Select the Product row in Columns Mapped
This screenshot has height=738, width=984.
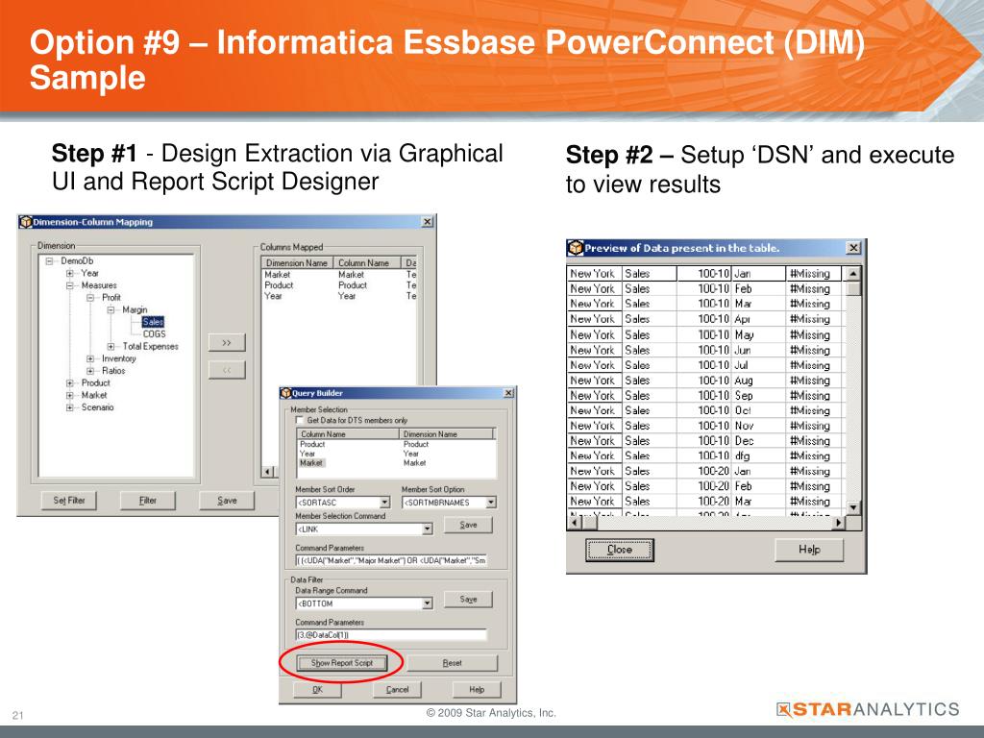339,285
